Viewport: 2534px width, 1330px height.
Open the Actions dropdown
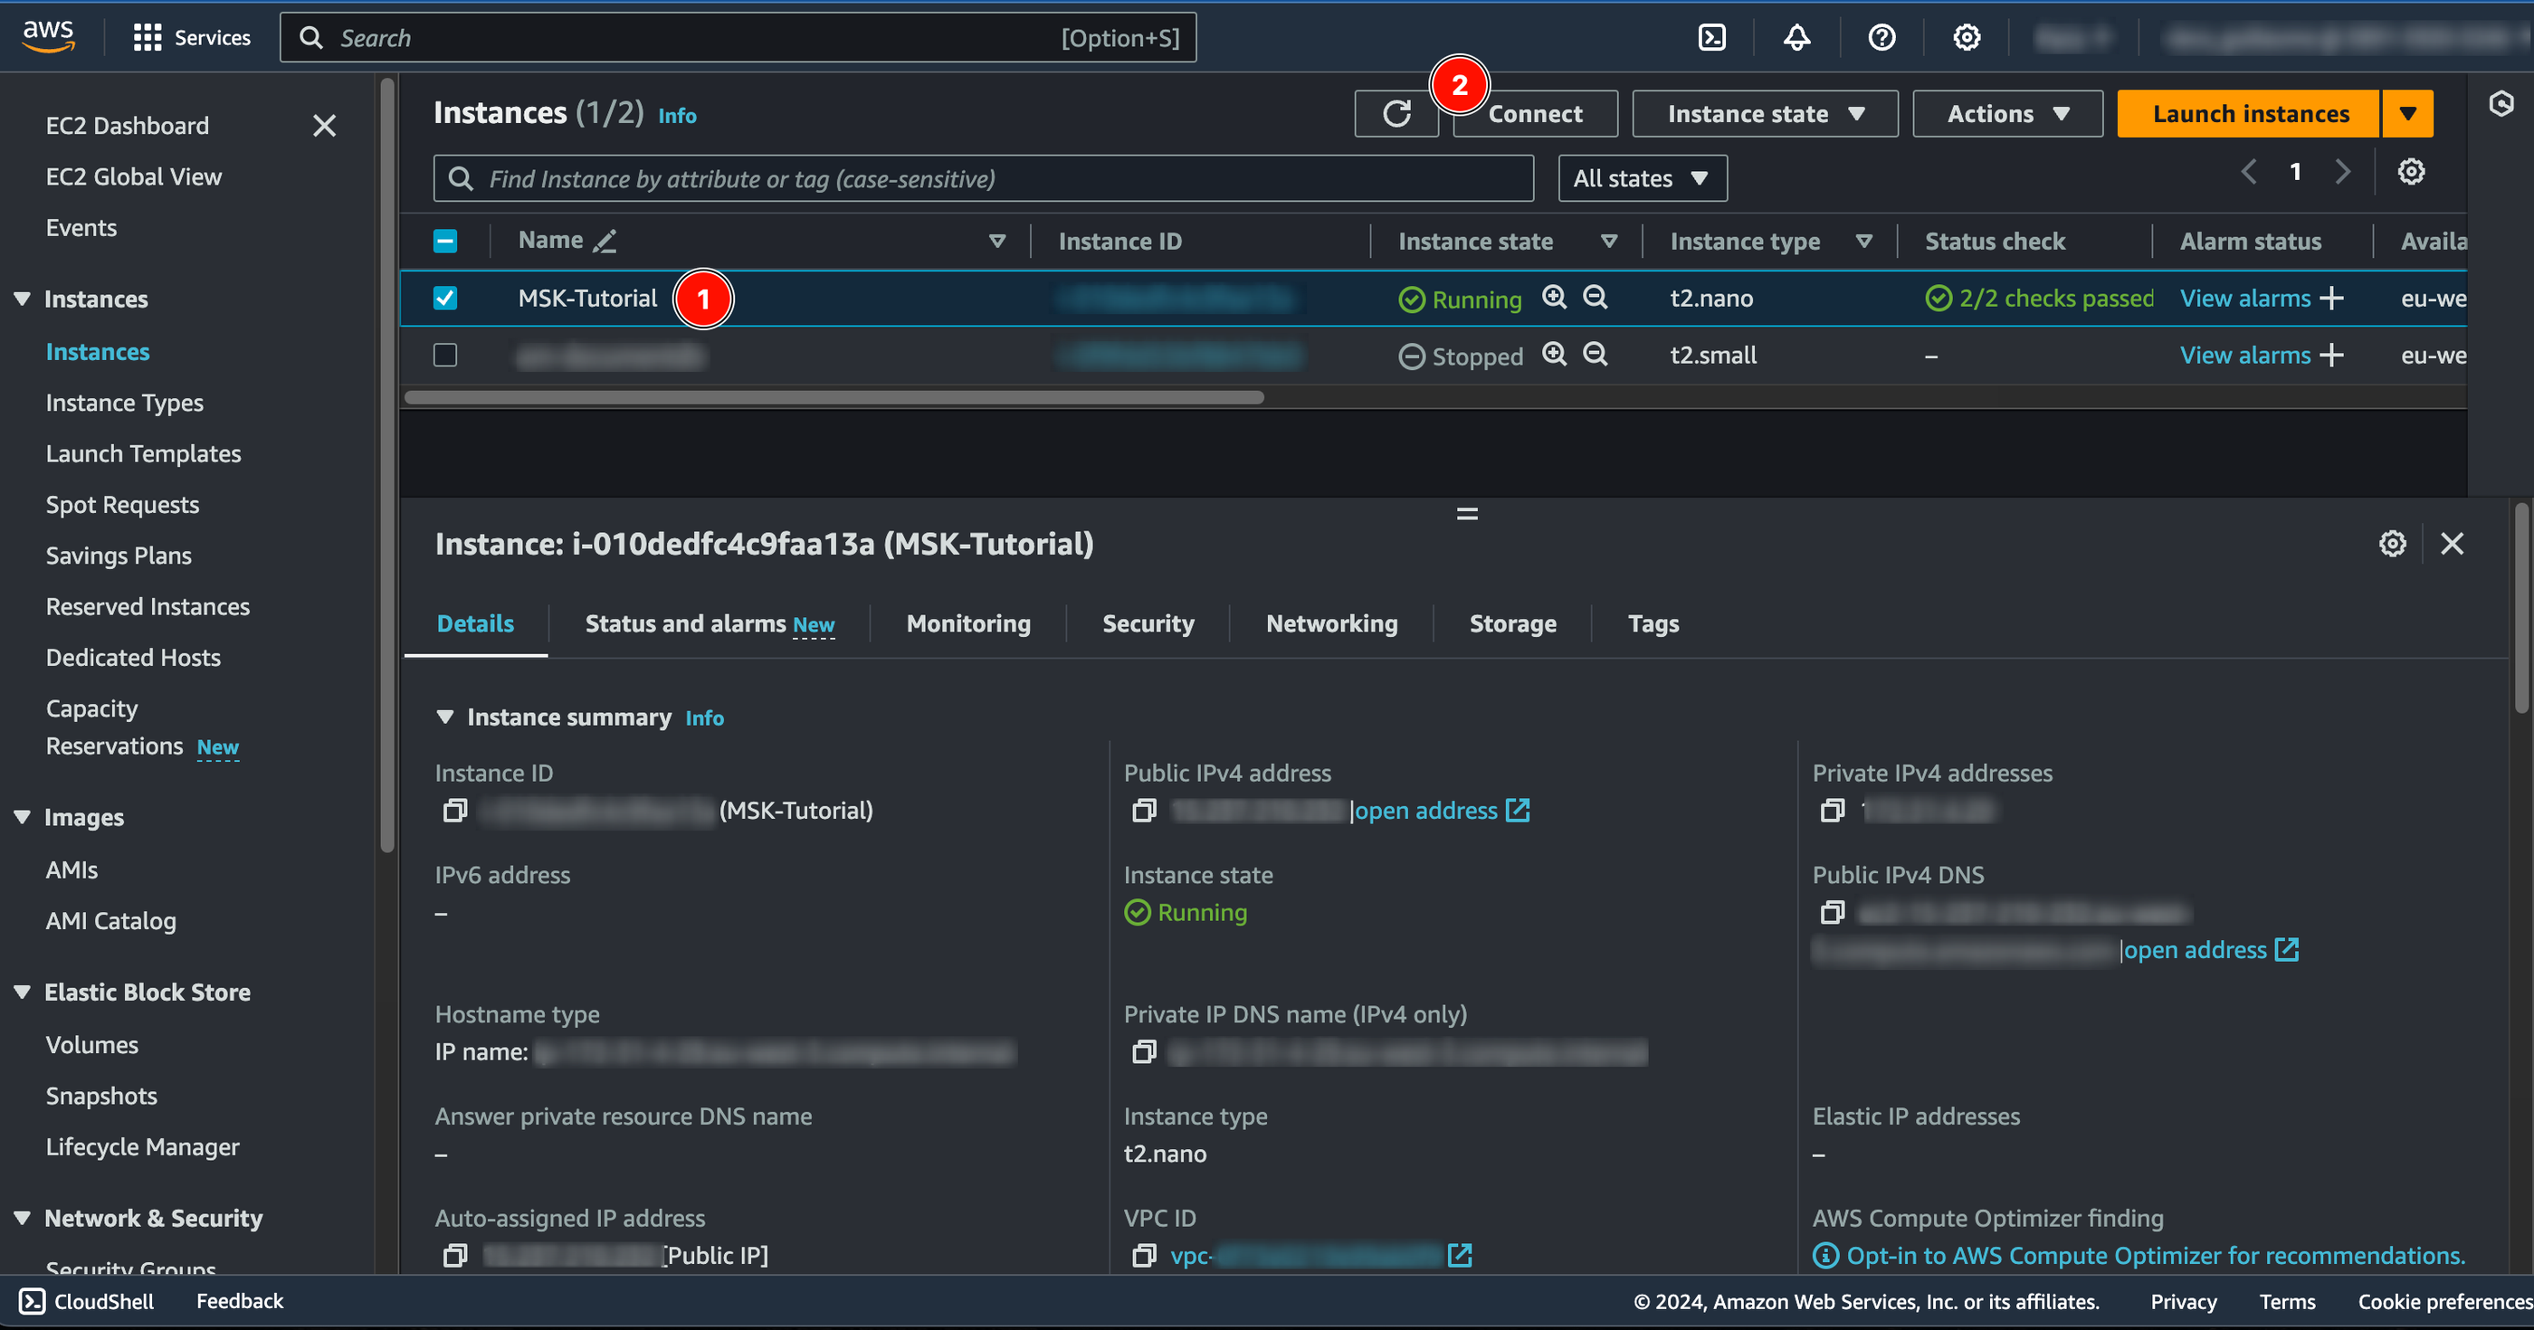[2006, 114]
